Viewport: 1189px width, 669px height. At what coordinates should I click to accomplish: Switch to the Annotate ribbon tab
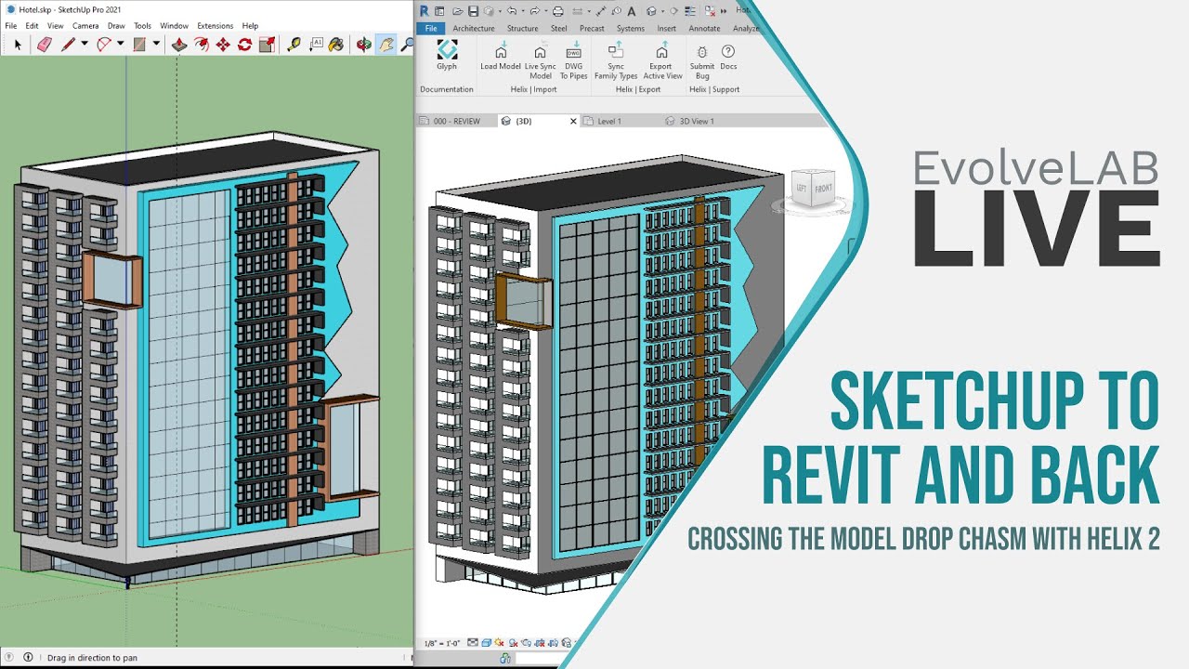click(705, 29)
